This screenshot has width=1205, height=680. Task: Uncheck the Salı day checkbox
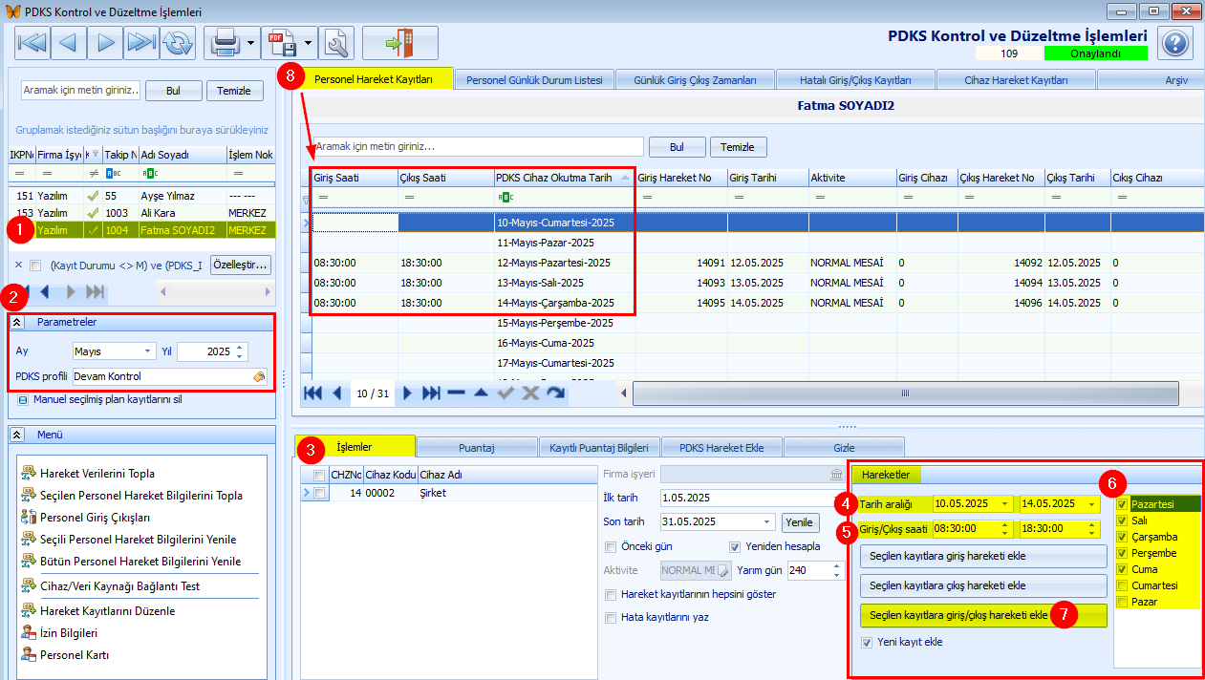1122,521
